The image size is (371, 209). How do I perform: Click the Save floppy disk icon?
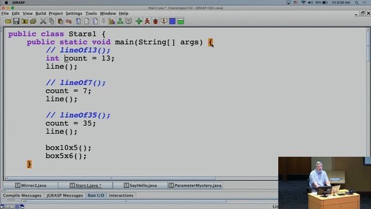[16, 21]
